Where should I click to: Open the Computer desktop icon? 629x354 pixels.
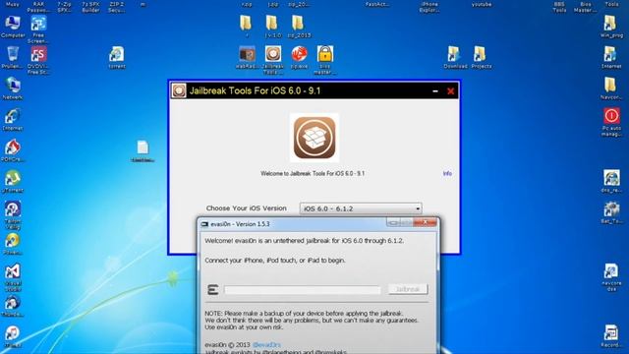(x=13, y=27)
